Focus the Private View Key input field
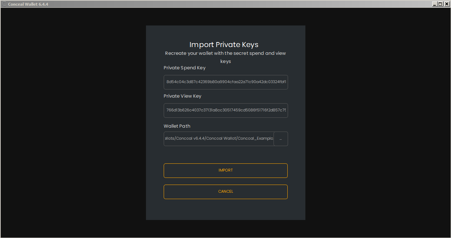Image resolution: width=451 pixels, height=238 pixels. [226, 110]
